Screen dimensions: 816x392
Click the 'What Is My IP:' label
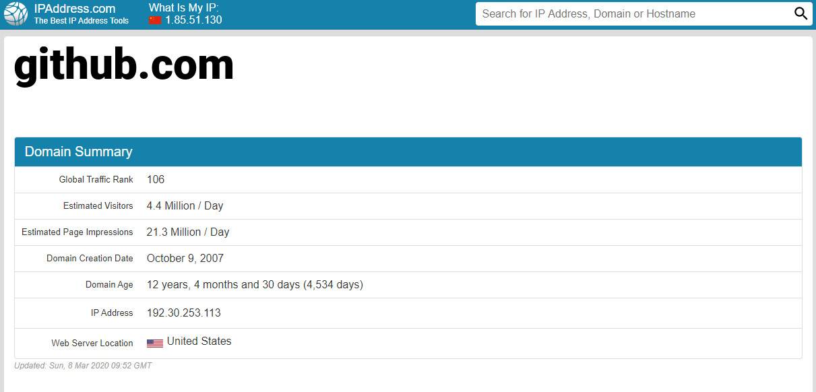pos(184,7)
